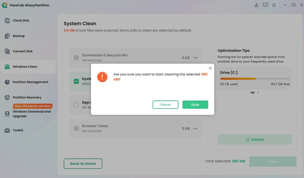The width and height of the screenshot is (304, 178).
Task: Open the hamburger menu icon
Action: tap(274, 5)
